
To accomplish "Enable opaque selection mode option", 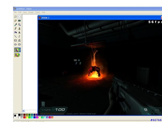I will click(17, 50).
